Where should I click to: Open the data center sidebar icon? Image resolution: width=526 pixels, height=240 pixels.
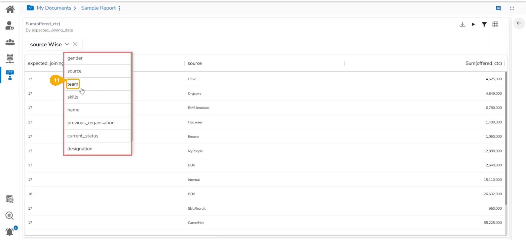pyautogui.click(x=10, y=58)
